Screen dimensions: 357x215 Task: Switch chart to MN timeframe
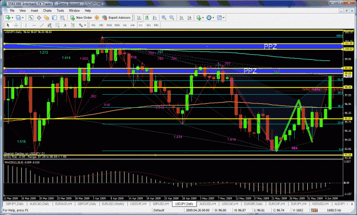coord(156,25)
